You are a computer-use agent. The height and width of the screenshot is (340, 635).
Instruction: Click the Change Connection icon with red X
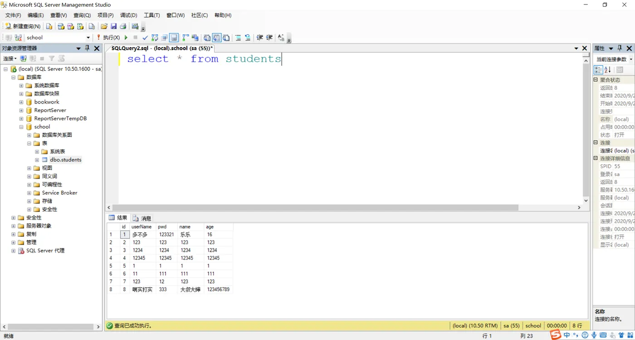pos(18,38)
